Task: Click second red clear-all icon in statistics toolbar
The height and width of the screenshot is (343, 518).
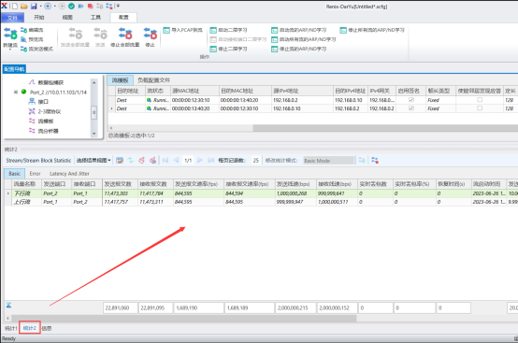Action: point(152,161)
